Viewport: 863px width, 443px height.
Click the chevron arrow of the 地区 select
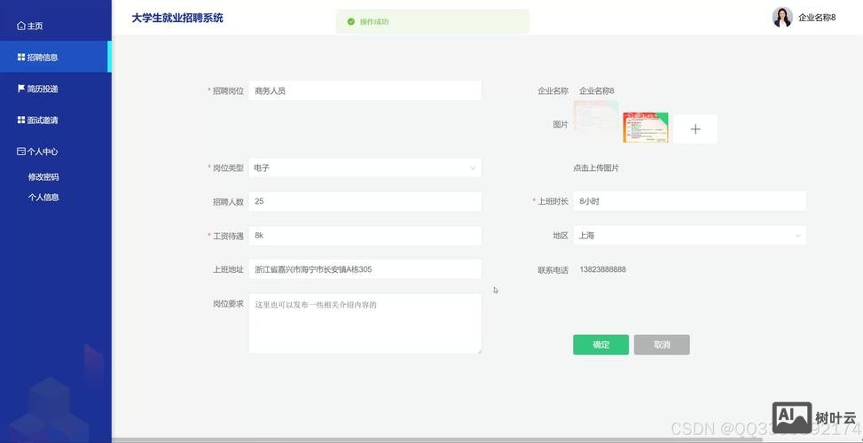[x=797, y=236]
